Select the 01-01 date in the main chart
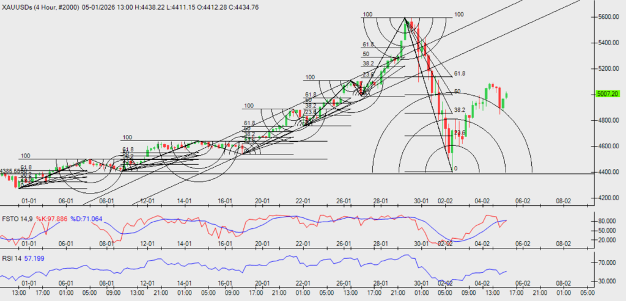 [x=29, y=200]
